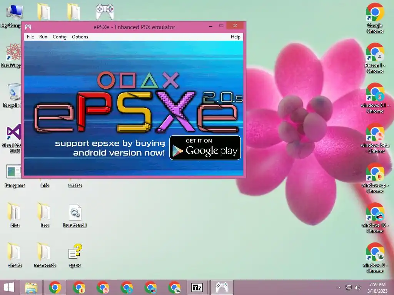Screen dimensions: 394x295
Task: Click the Get it on Google Play badge
Action: tap(205, 148)
